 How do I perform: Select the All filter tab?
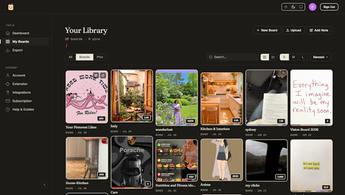click(x=70, y=57)
